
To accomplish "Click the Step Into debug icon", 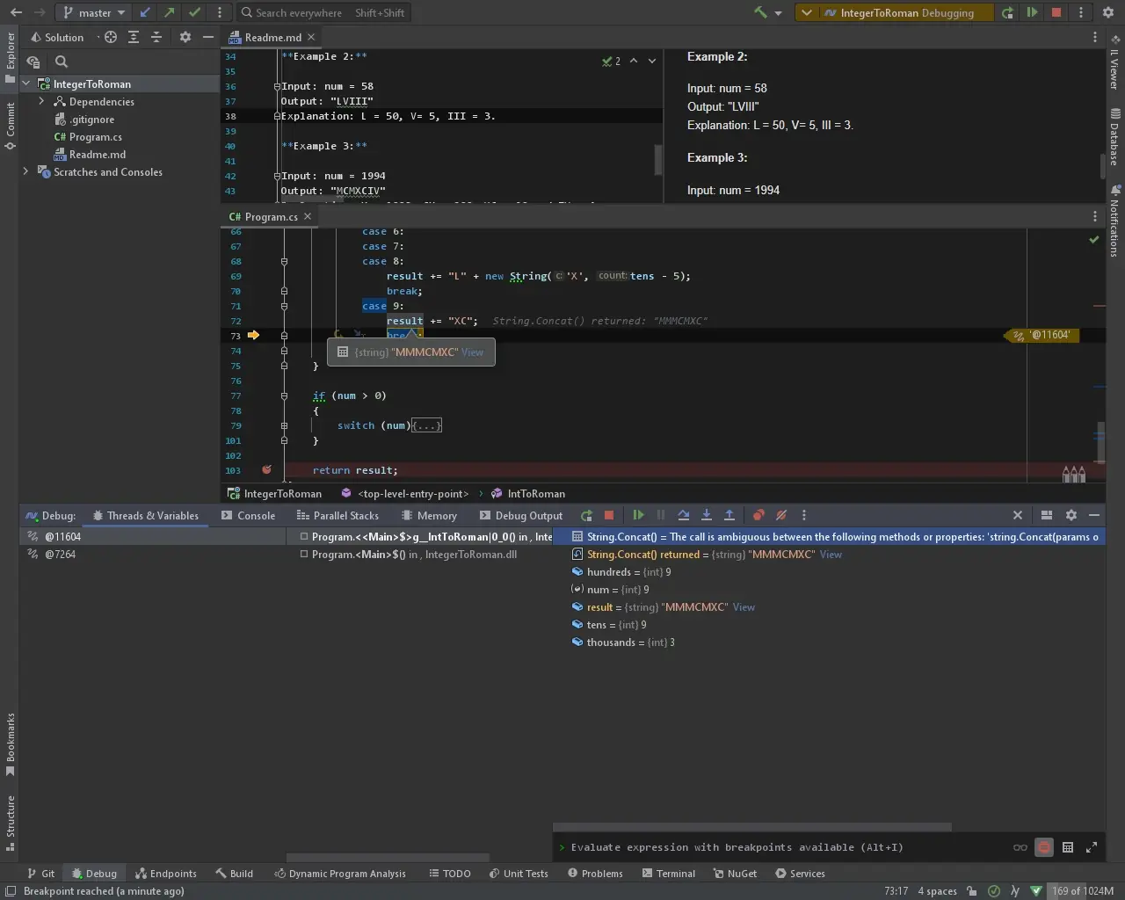I will [x=706, y=516].
